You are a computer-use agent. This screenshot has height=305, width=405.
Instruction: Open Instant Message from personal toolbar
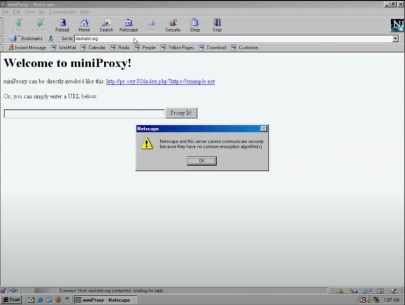[x=27, y=47]
